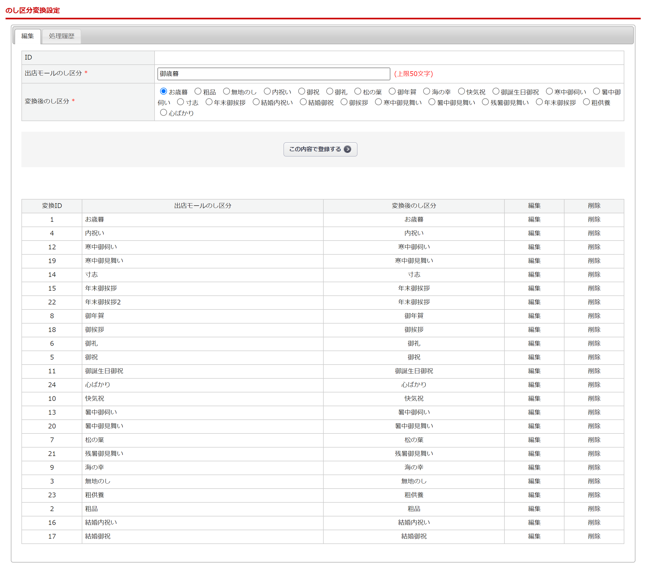This screenshot has height=580, width=646.
Task: Delete the 粗供養 row
Action: [594, 495]
